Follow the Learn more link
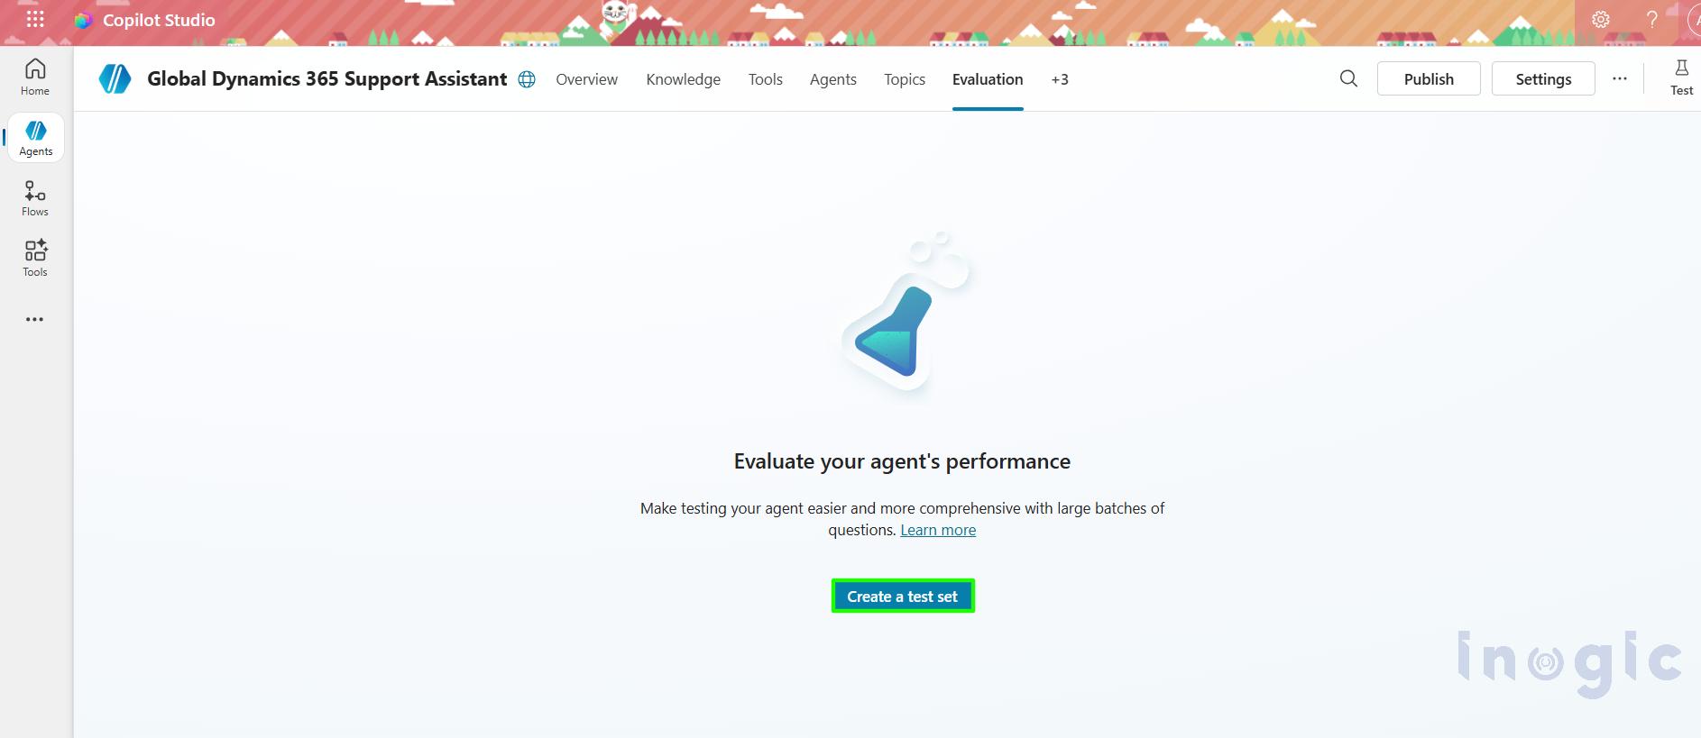 click(x=938, y=530)
